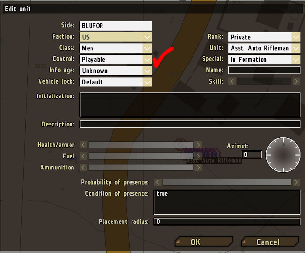
Task: Open the Rank dropdown showing Private
Action: [x=264, y=37]
